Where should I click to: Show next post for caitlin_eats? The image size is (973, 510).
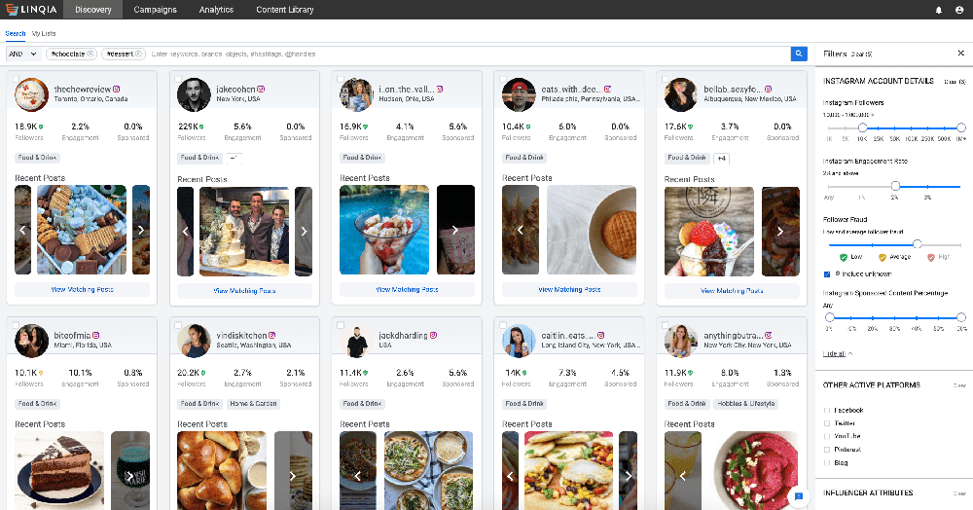[628, 477]
